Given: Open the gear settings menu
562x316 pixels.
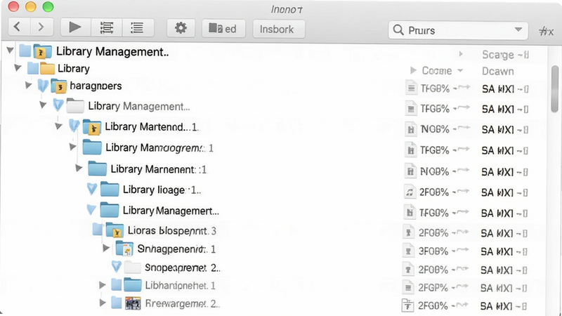Looking at the screenshot, I should (x=181, y=27).
